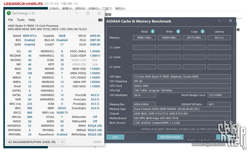The height and width of the screenshot is (153, 250).
Task: Click the Memory Bus value 4004.4 MHz
Action: (144, 104)
